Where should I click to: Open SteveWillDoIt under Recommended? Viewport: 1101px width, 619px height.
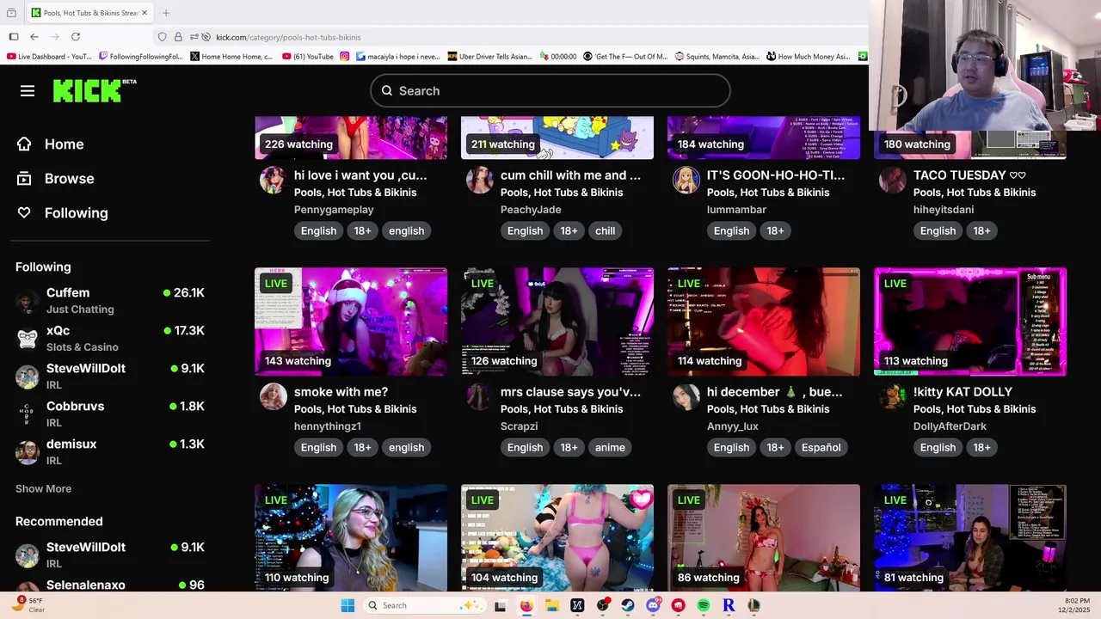[110, 555]
